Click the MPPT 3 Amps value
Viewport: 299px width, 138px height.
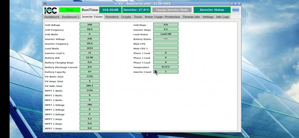90,128
